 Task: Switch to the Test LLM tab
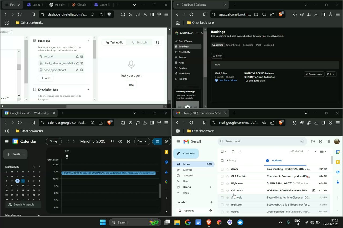(140, 42)
